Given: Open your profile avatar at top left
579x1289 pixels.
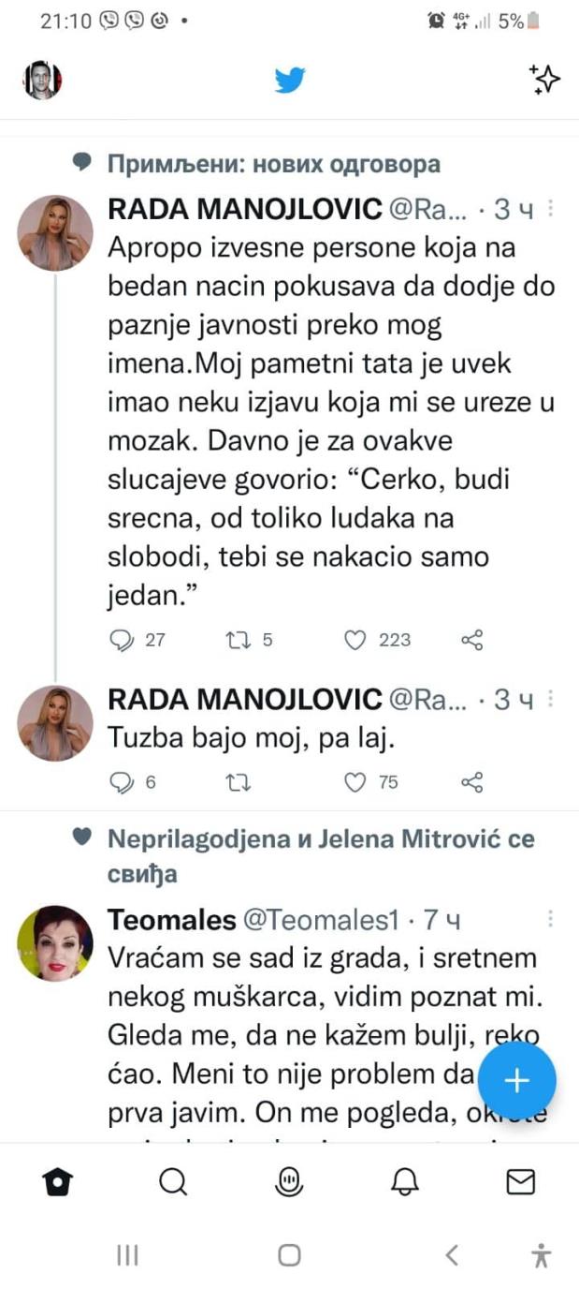Looking at the screenshot, I should point(42,81).
